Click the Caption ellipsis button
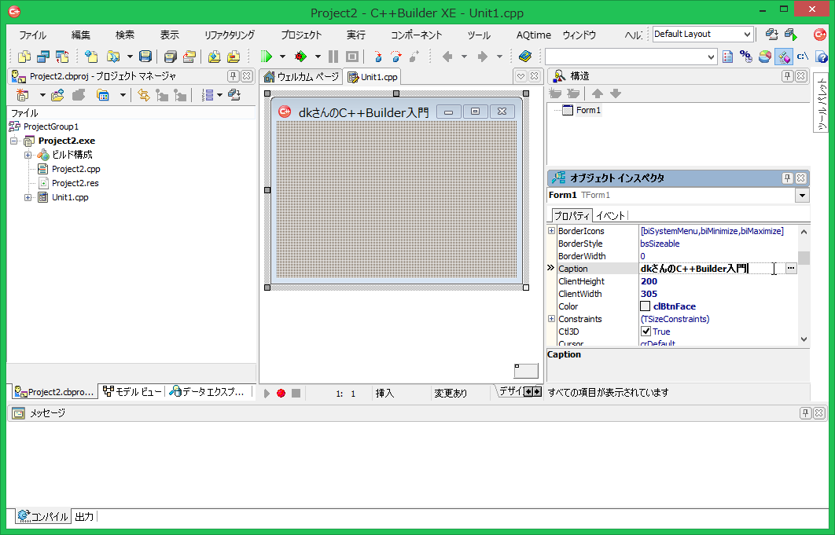The width and height of the screenshot is (835, 535). pyautogui.click(x=790, y=269)
